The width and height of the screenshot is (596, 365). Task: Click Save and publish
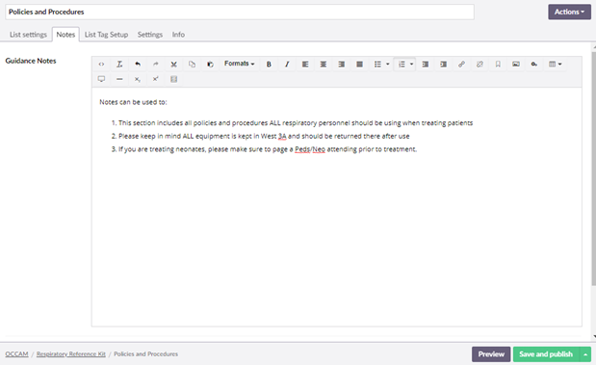(x=546, y=354)
